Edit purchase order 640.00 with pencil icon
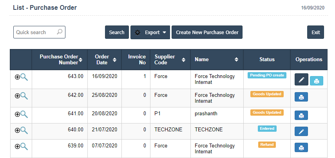Image resolution: width=335 pixels, height=158 pixels. 301,132
